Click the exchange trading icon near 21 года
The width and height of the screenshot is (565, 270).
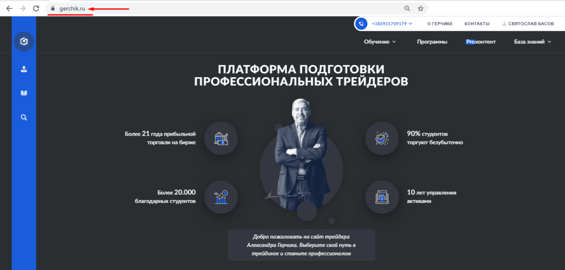pos(221,138)
